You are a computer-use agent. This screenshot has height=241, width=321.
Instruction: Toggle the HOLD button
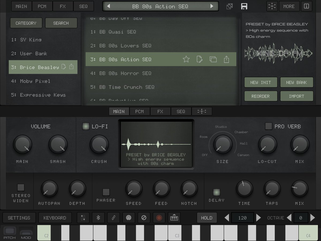click(207, 218)
